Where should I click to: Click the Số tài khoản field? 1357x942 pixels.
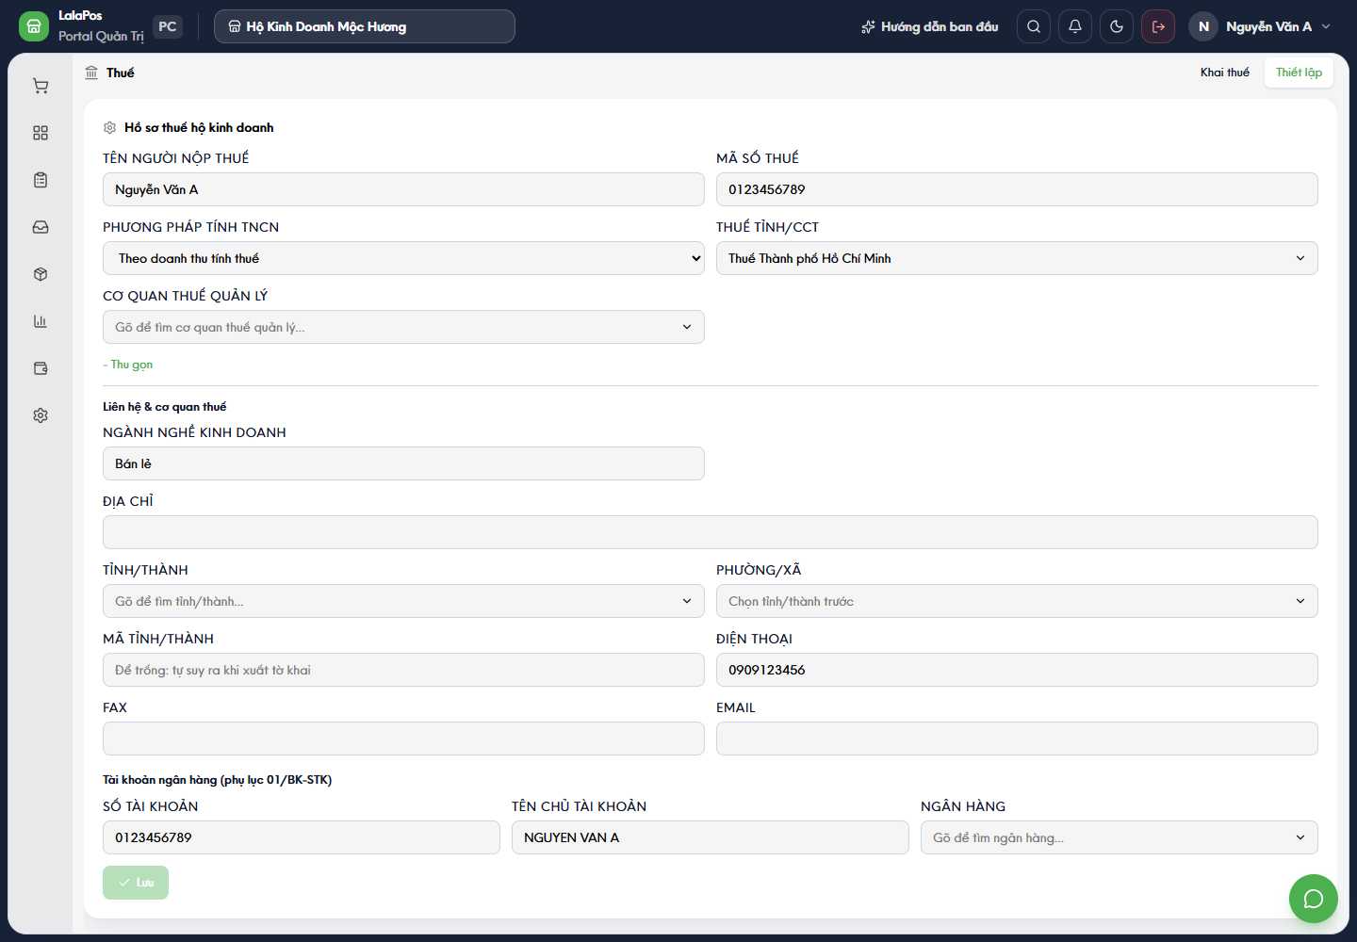302,837
